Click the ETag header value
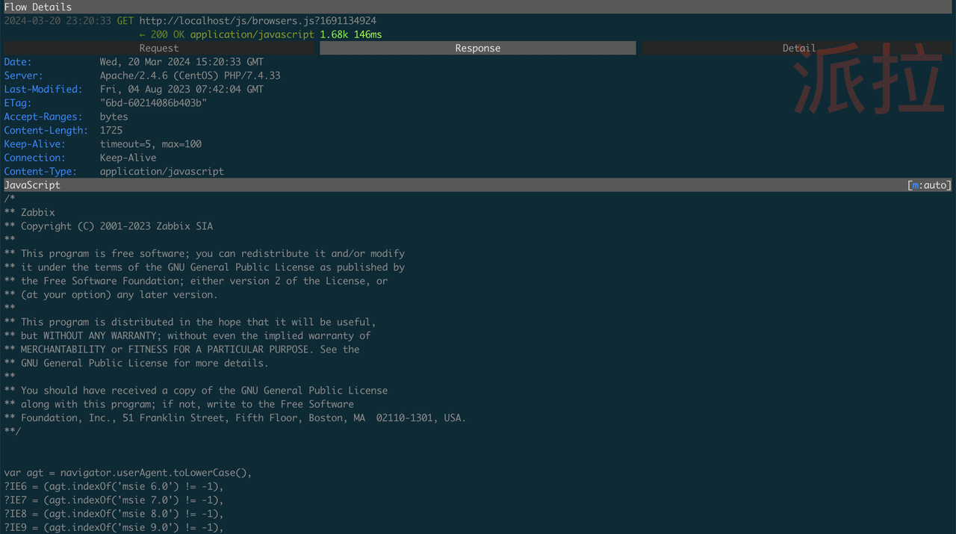 tap(153, 103)
